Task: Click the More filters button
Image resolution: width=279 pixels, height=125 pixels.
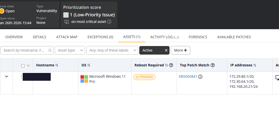Action: click(x=180, y=50)
